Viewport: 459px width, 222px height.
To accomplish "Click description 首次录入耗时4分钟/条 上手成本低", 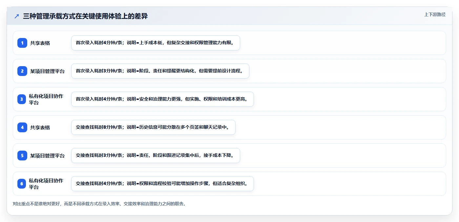I will (156, 43).
